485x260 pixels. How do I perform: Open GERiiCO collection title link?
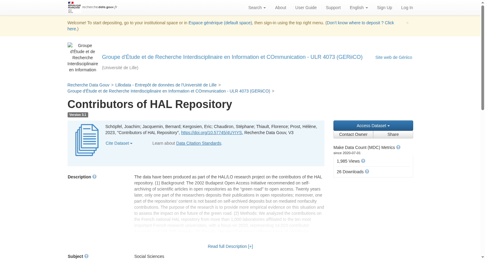click(232, 57)
